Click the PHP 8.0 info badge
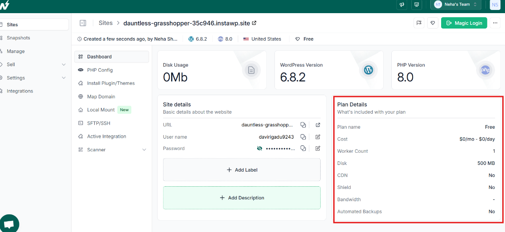The width and height of the screenshot is (505, 232). (225, 39)
